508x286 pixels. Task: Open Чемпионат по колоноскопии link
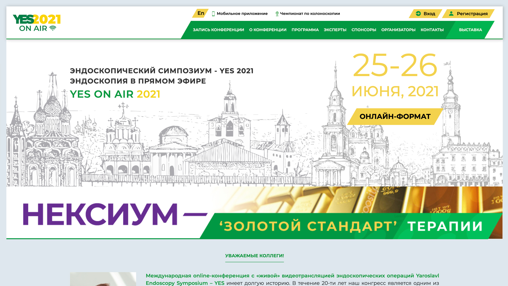[x=310, y=14]
